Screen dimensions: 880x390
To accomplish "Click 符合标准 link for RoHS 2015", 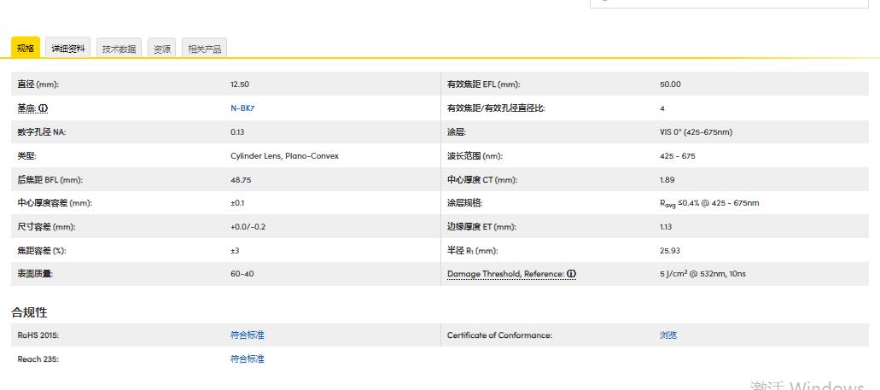I will 247,335.
